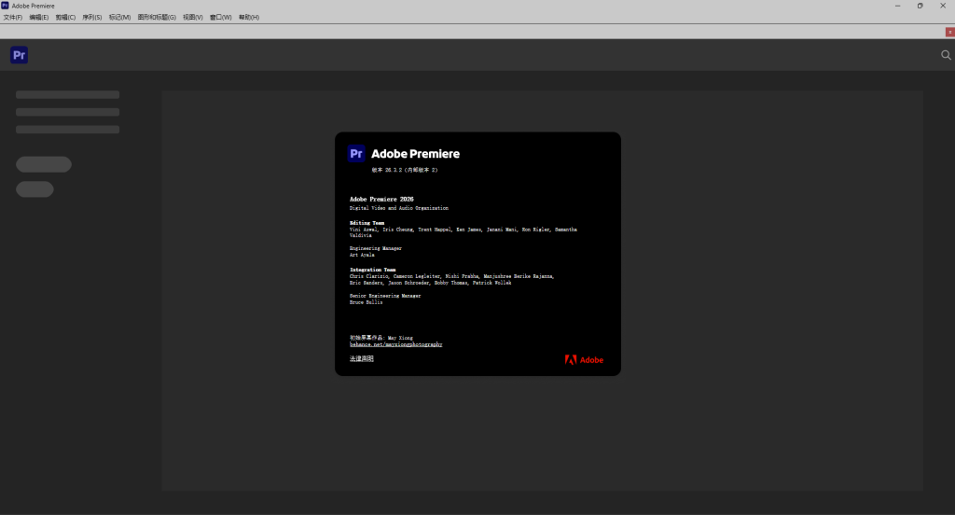
Task: Click the Pr logo in the about dialog
Action: [x=356, y=154]
